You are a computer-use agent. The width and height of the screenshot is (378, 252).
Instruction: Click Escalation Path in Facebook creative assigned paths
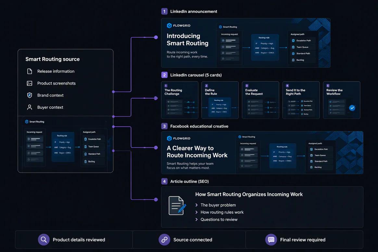point(321,149)
